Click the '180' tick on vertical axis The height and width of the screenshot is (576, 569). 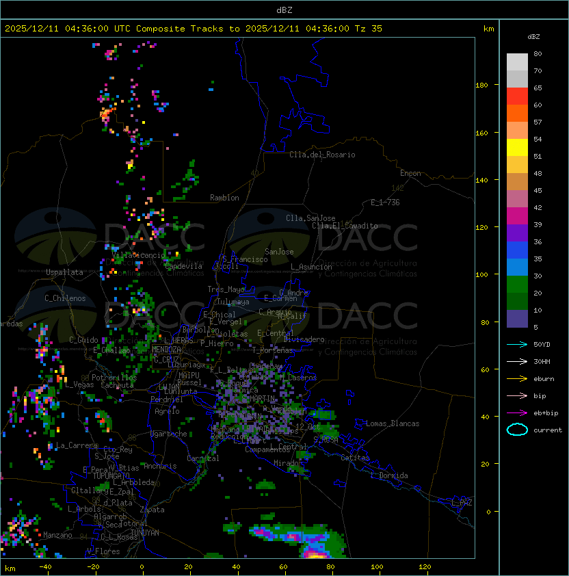[481, 85]
